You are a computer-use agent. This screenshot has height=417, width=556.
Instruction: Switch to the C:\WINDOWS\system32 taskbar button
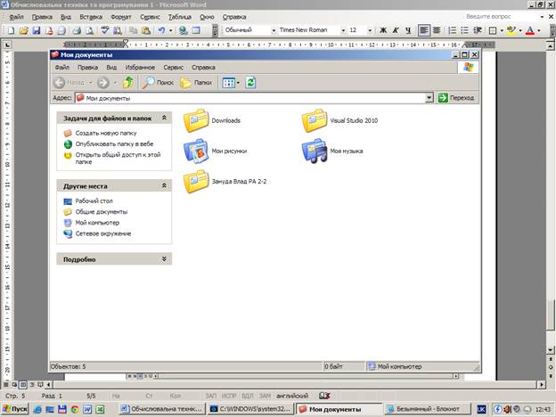[x=250, y=409]
